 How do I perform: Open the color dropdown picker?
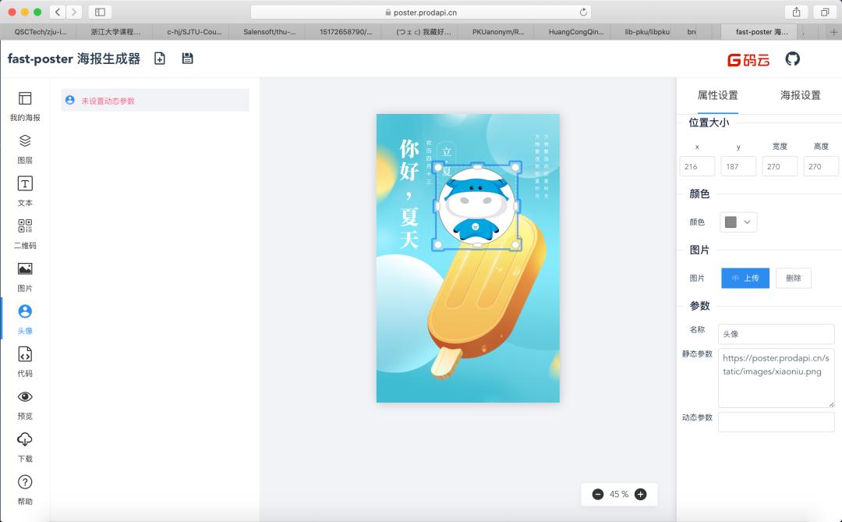738,222
